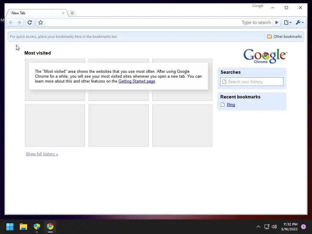Open File Explorer from the taskbar

tap(23, 227)
